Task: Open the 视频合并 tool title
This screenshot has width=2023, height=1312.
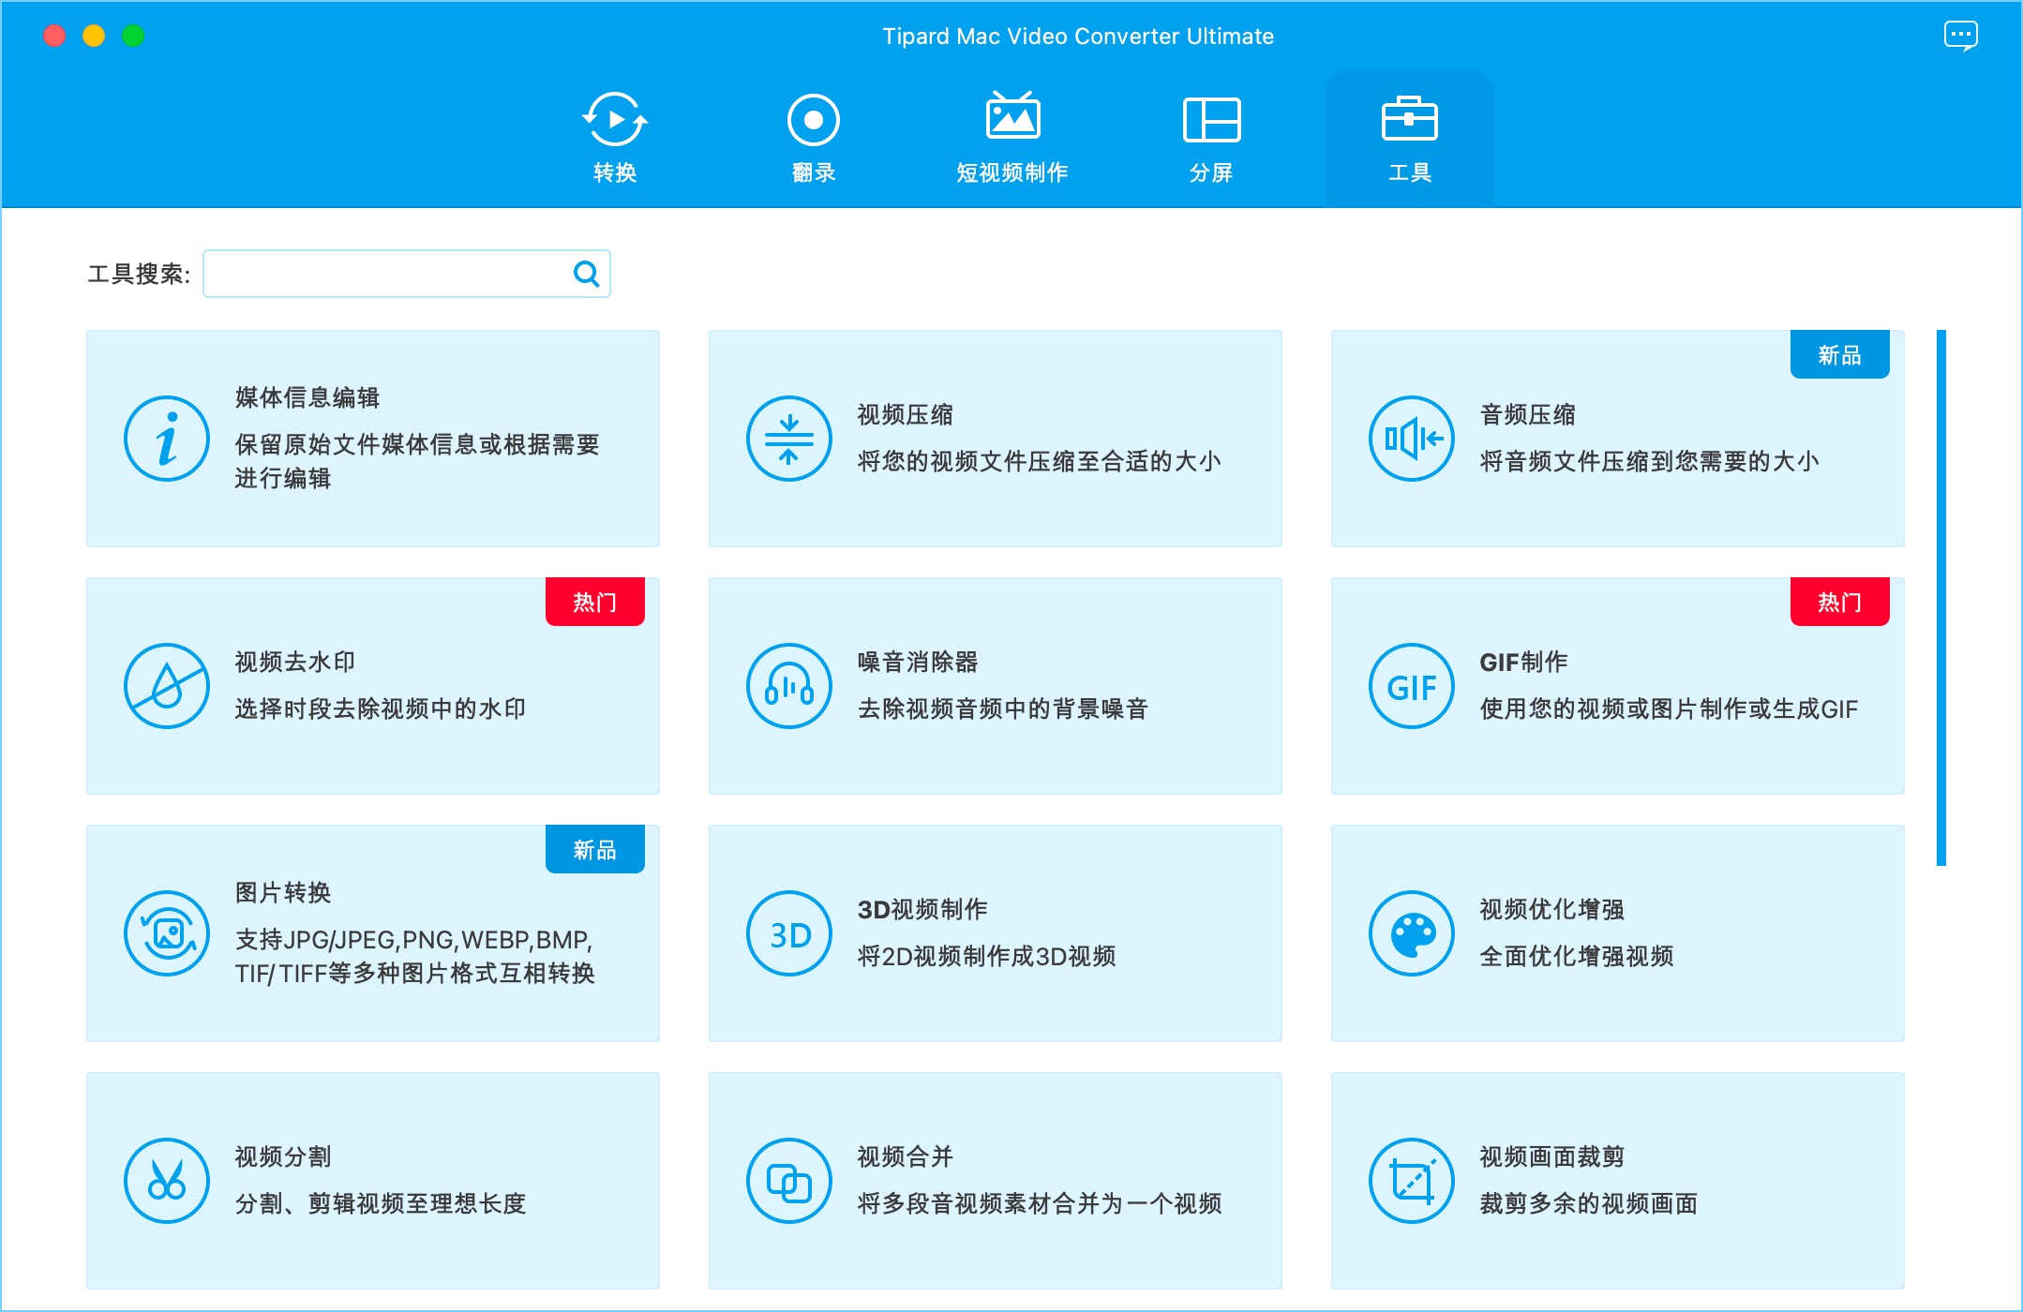Action: 906,1156
